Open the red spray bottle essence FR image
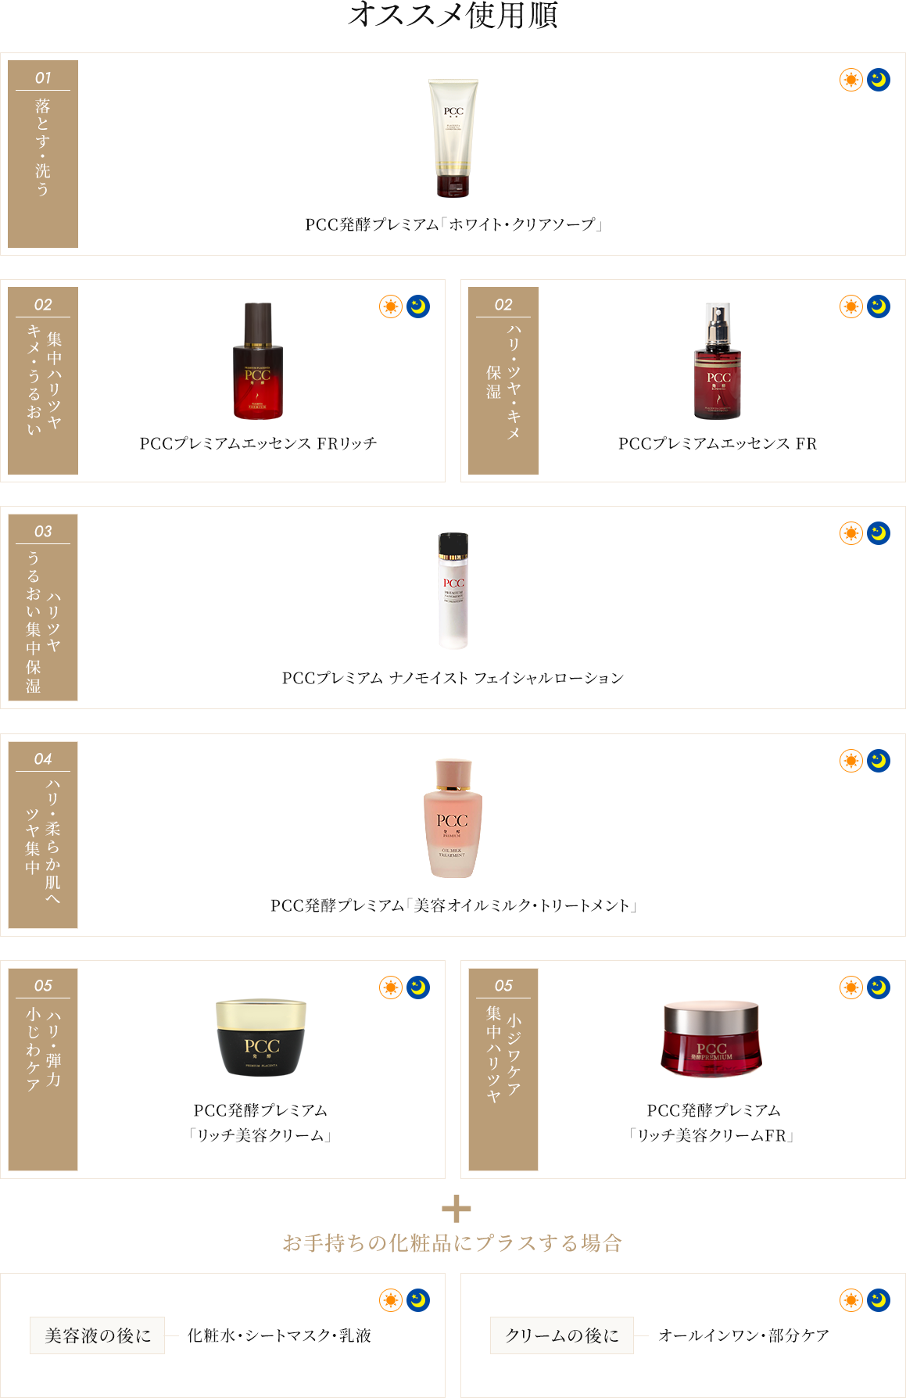The image size is (906, 1398). (718, 361)
